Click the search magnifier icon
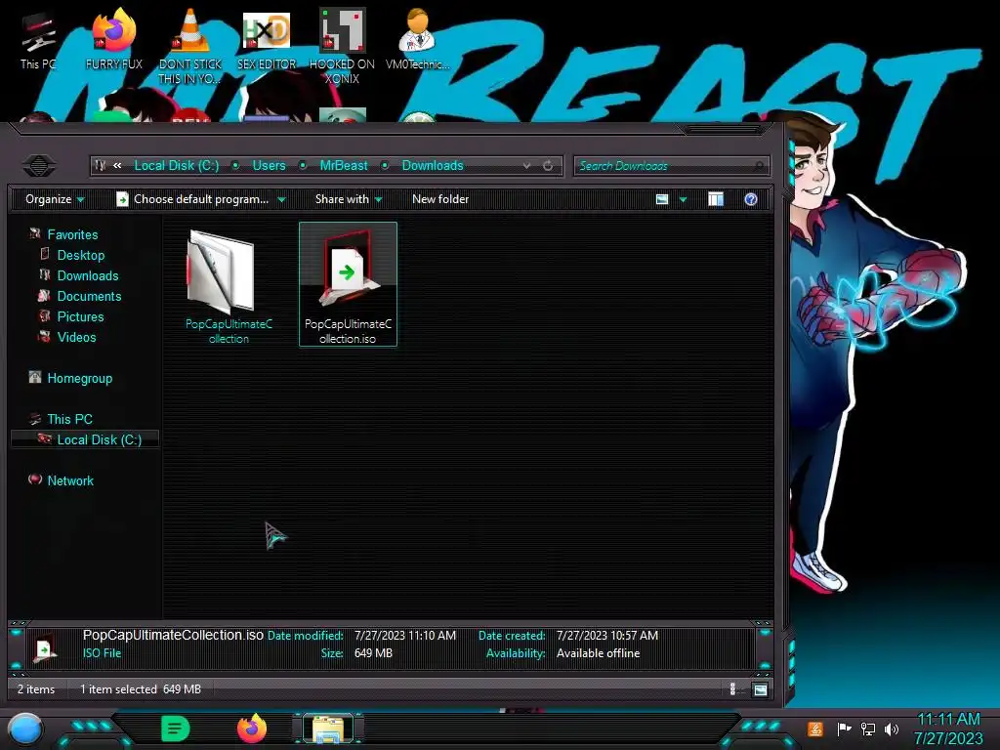1000x750 pixels. tap(758, 166)
